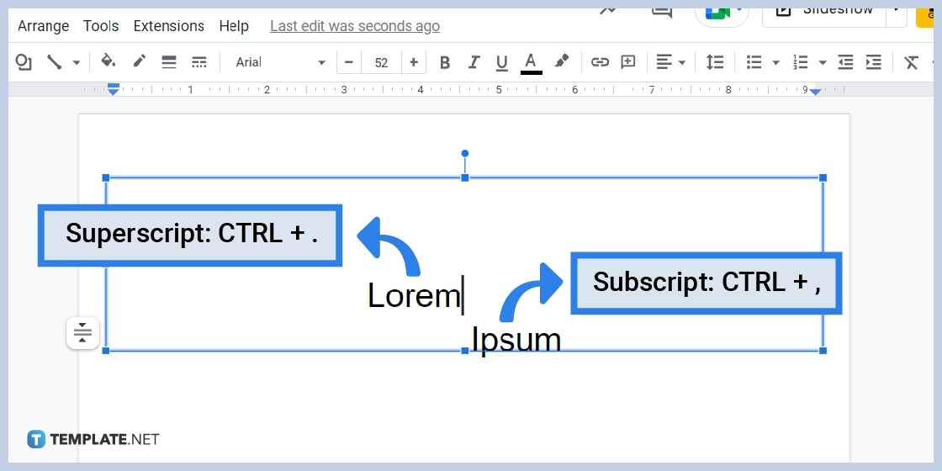Open the Tools menu

click(x=101, y=26)
